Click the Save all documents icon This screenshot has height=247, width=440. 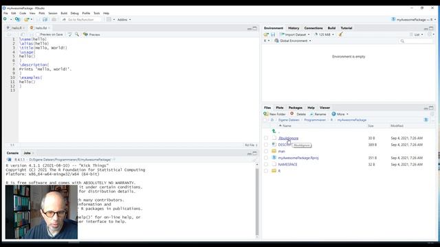(x=45, y=20)
